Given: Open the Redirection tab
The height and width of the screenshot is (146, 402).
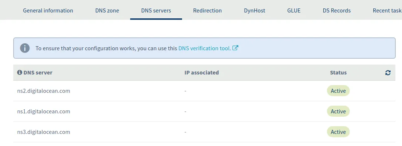Looking at the screenshot, I should (207, 11).
